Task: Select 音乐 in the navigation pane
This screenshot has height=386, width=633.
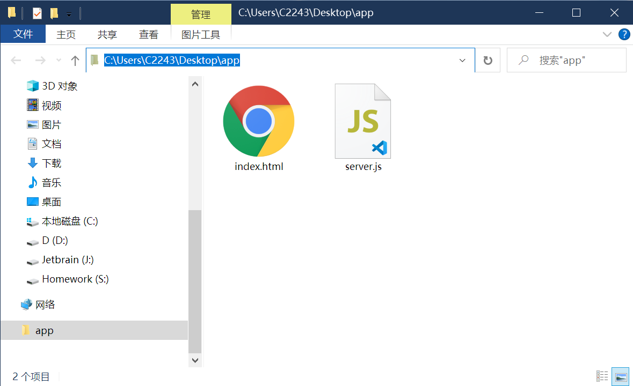Action: (44, 182)
